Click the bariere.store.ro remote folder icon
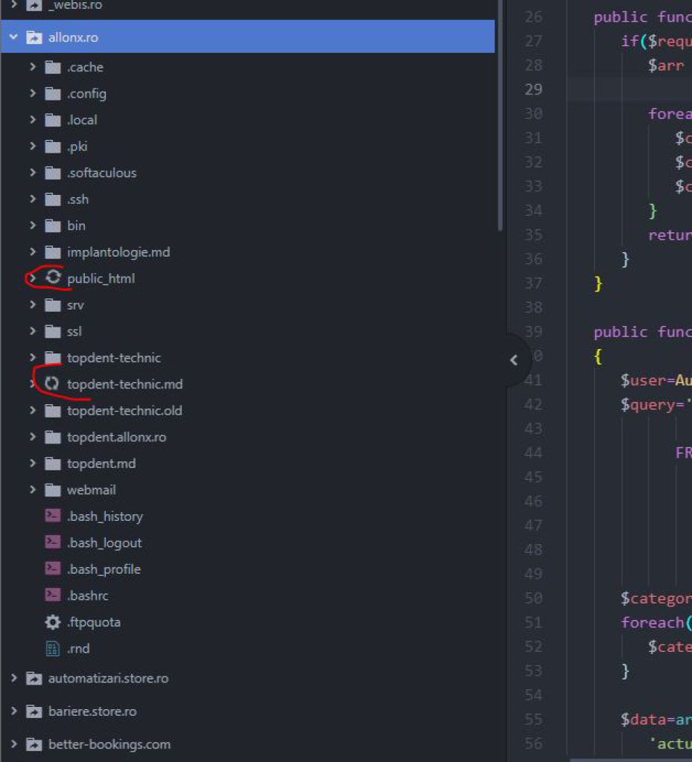 [34, 711]
